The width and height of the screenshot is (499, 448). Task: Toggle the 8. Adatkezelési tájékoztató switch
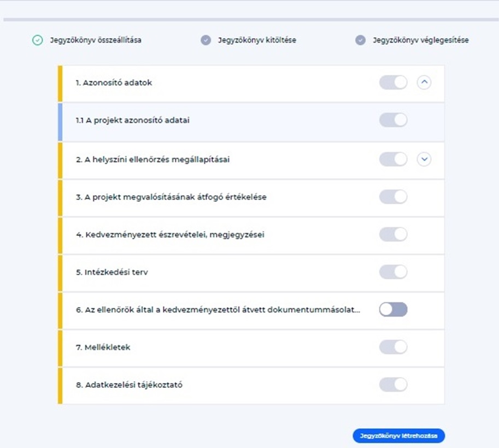393,385
